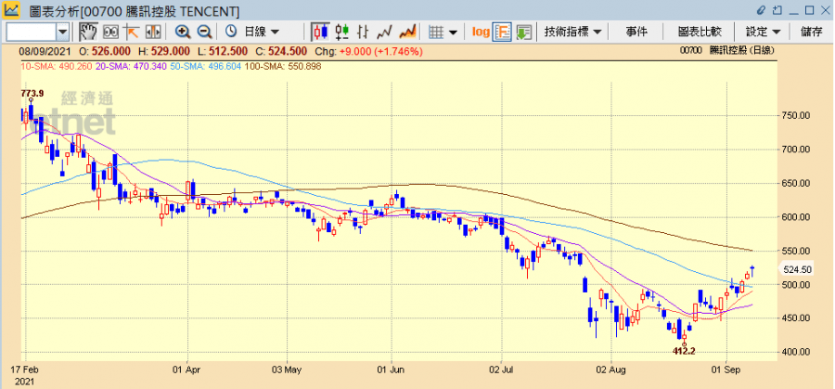Select the orange arrow cursor tool
The width and height of the screenshot is (835, 389).
(x=132, y=32)
